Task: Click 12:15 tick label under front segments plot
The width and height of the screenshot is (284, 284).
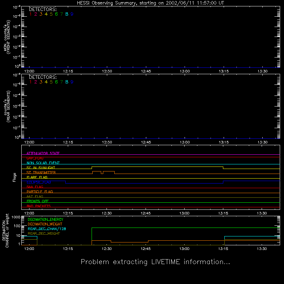Action: click(x=68, y=71)
